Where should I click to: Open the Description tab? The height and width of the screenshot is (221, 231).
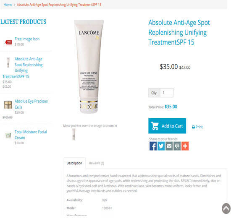(74, 163)
